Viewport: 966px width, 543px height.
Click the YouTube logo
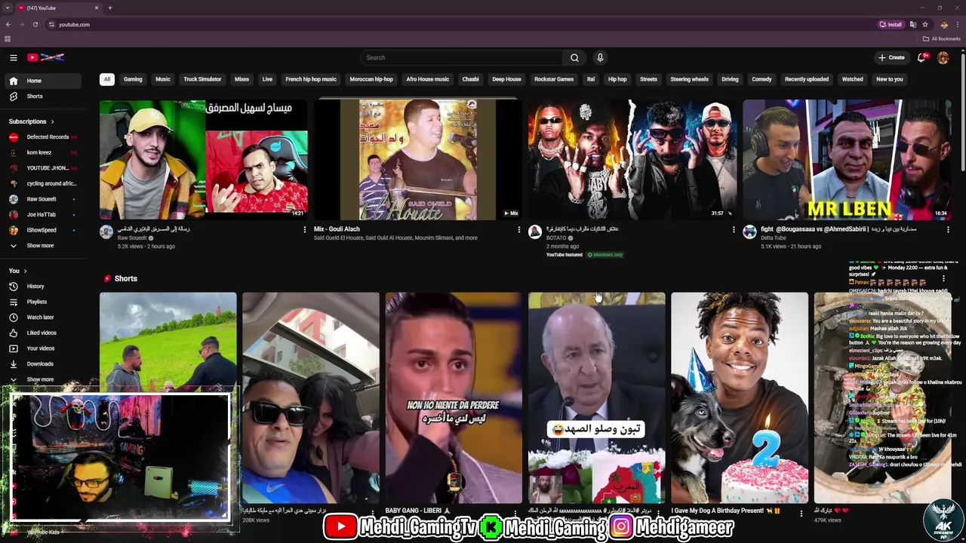(x=45, y=57)
